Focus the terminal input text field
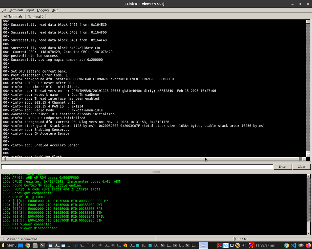 tap(137, 167)
